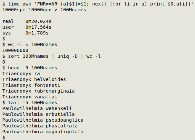195x140 pixels.
Task: Click the 'Paulowilhelmia pseudoanglica' line
Action: coord(43,120)
